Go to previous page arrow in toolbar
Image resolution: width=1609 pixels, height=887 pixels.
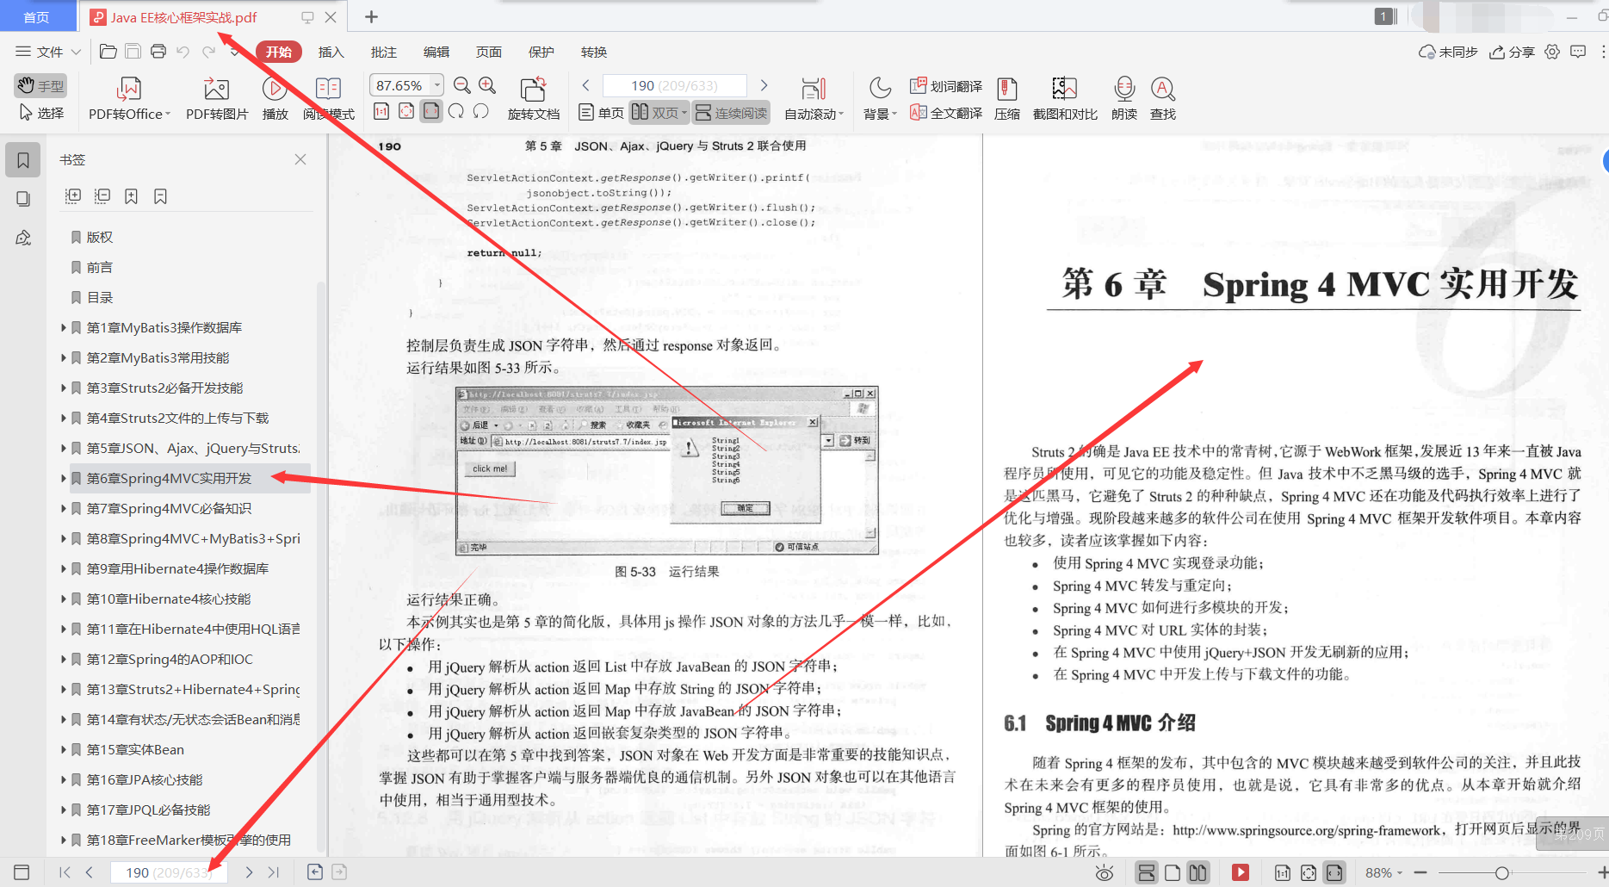[x=586, y=85]
